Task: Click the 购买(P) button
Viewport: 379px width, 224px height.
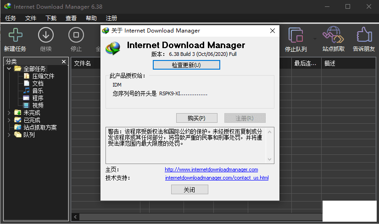Action: pos(196,118)
